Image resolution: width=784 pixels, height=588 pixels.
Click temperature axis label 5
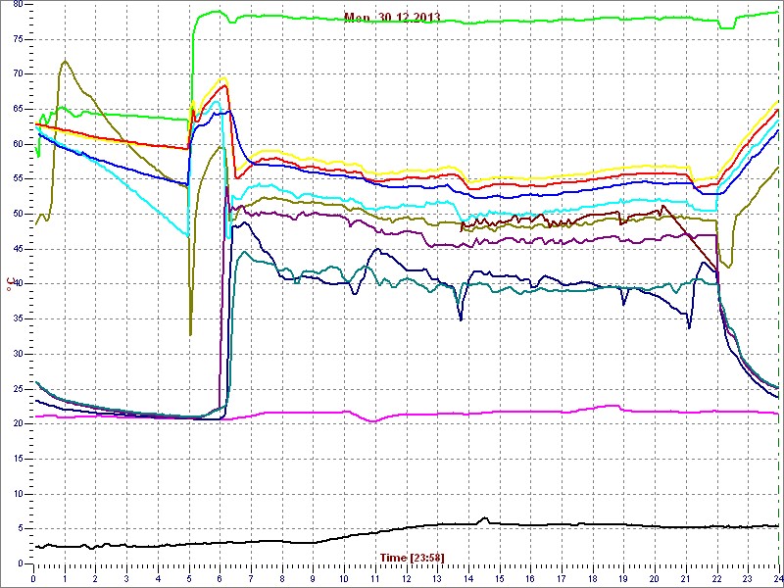pyautogui.click(x=20, y=529)
